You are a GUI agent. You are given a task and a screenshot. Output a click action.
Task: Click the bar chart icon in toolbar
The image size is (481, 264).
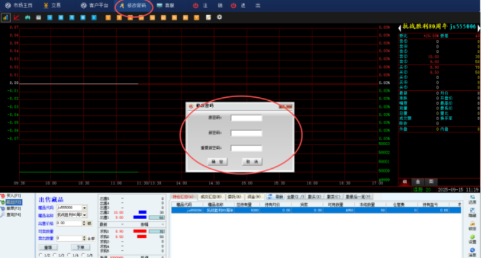tap(6, 17)
